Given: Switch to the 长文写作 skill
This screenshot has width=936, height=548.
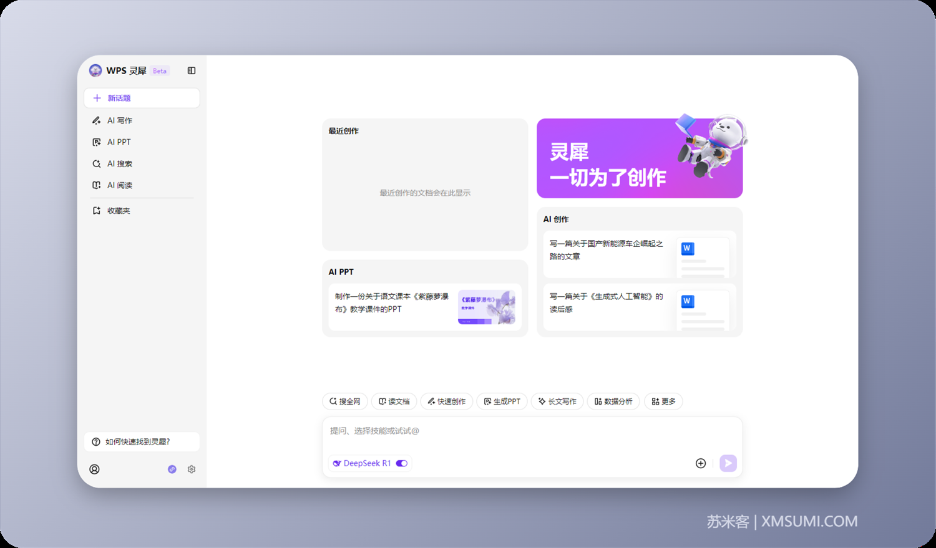Looking at the screenshot, I should pyautogui.click(x=557, y=401).
